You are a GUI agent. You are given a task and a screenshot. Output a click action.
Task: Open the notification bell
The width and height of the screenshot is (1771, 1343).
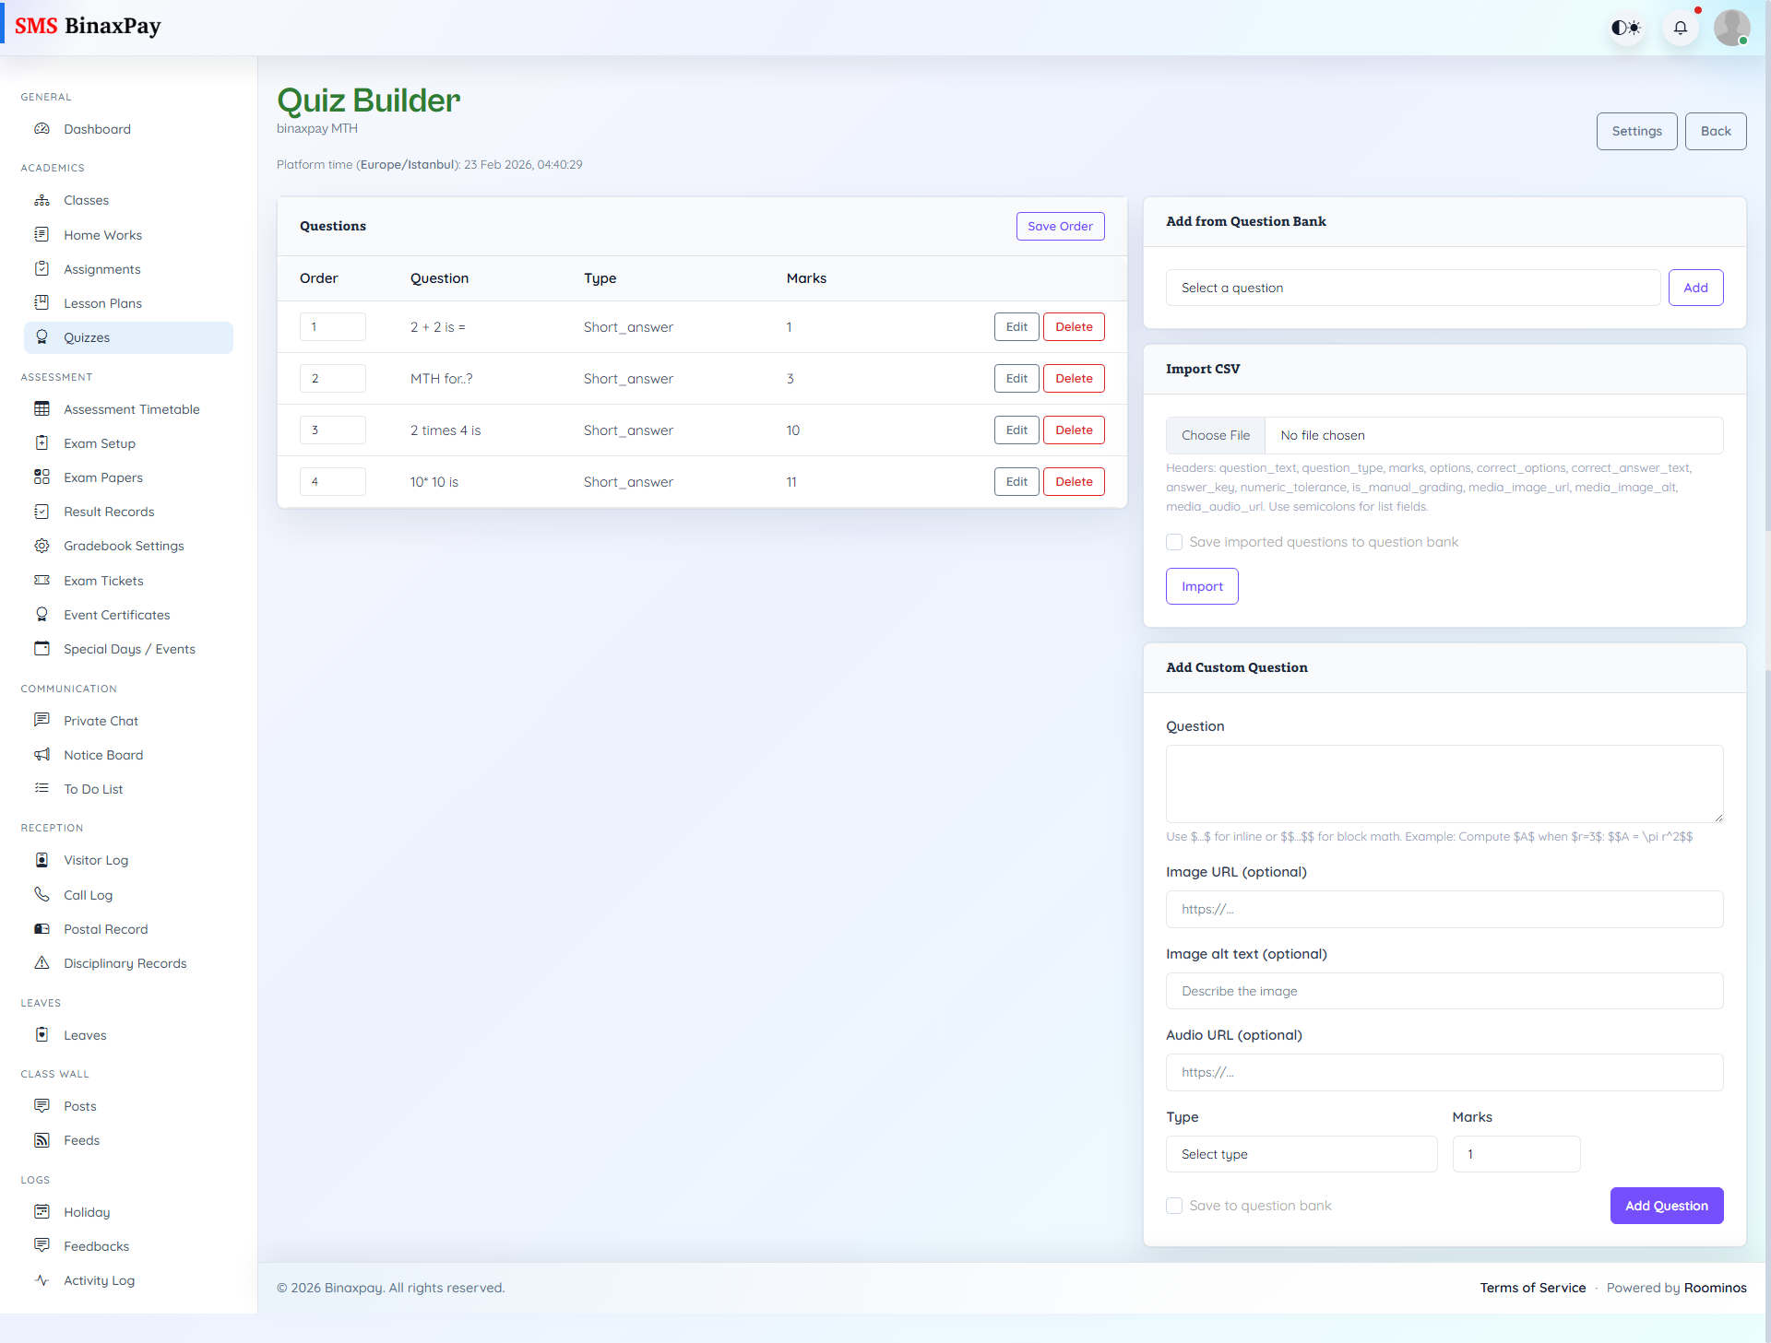[1681, 27]
